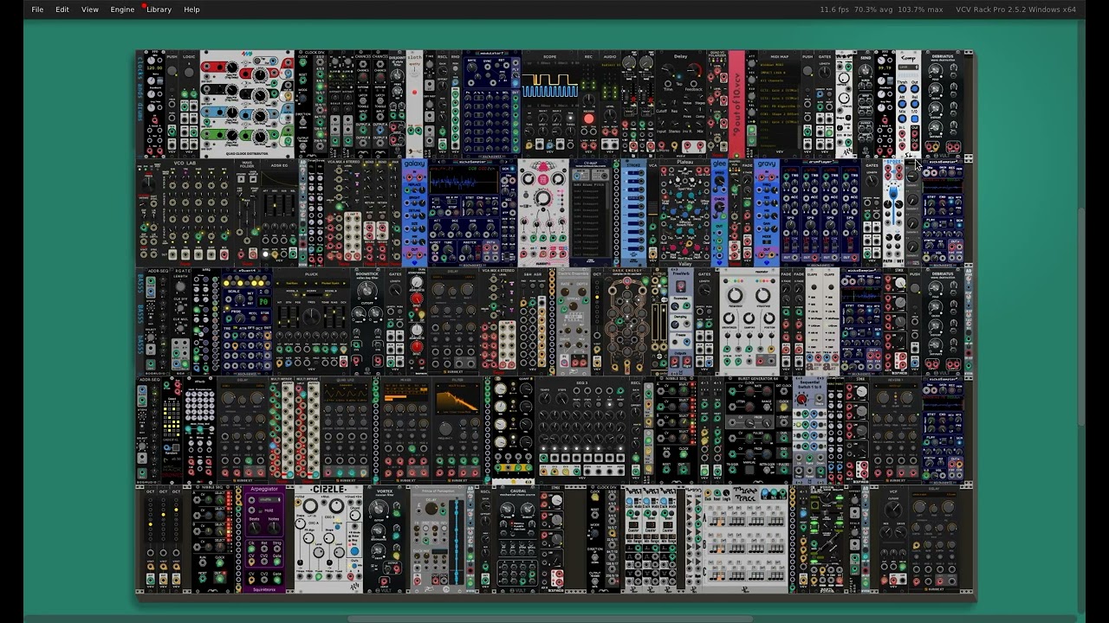Click the orange FILTER response display
The height and width of the screenshot is (623, 1109).
pyautogui.click(x=457, y=398)
